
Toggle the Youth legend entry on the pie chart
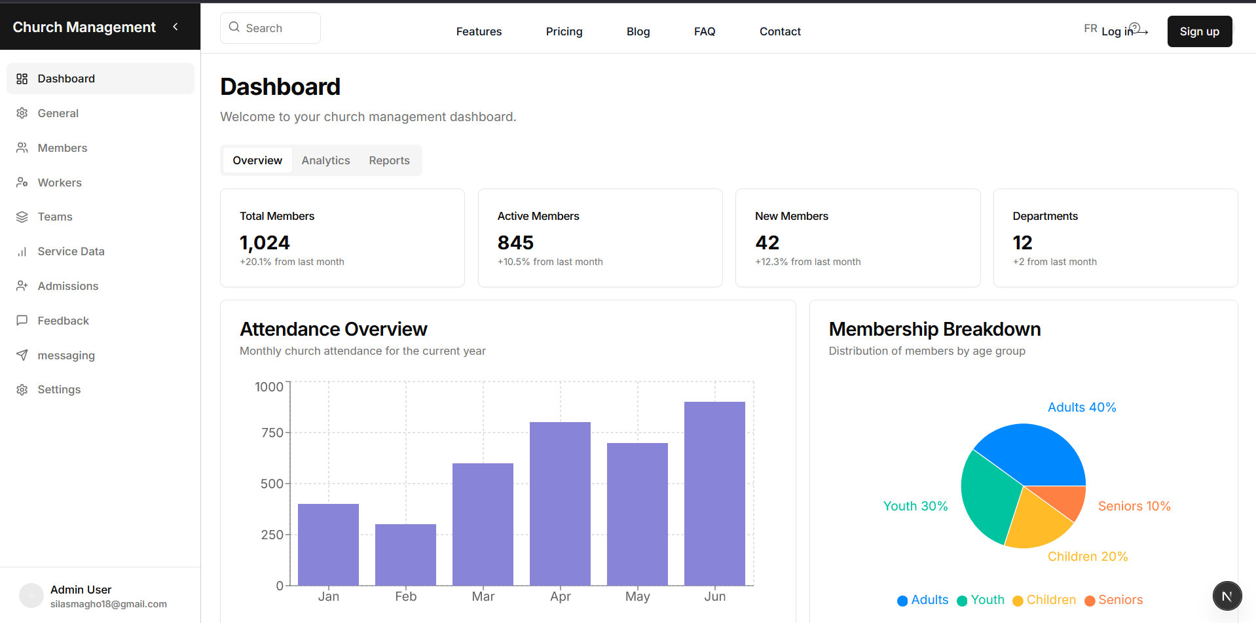point(980,599)
